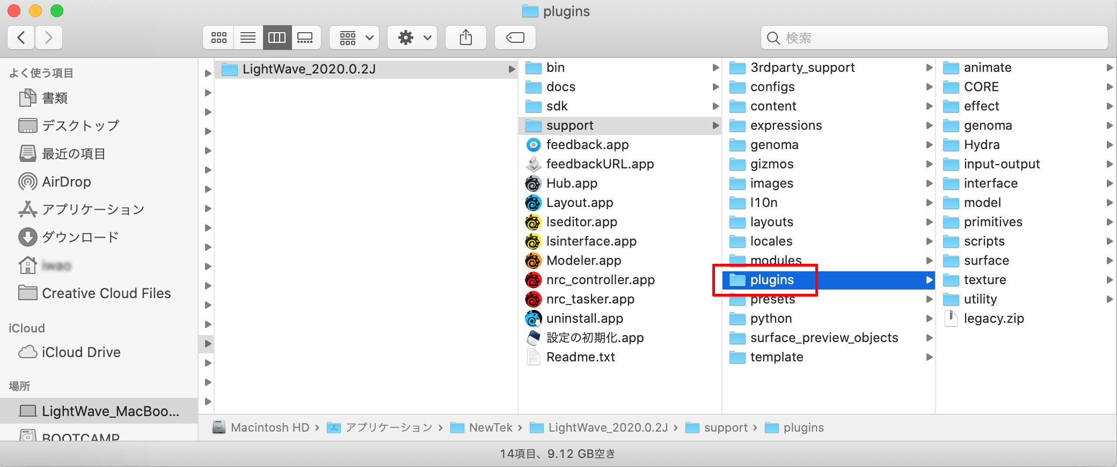Screen dimensions: 1117x467
Task: Select the 3rdparty_support folder
Action: (x=829, y=68)
